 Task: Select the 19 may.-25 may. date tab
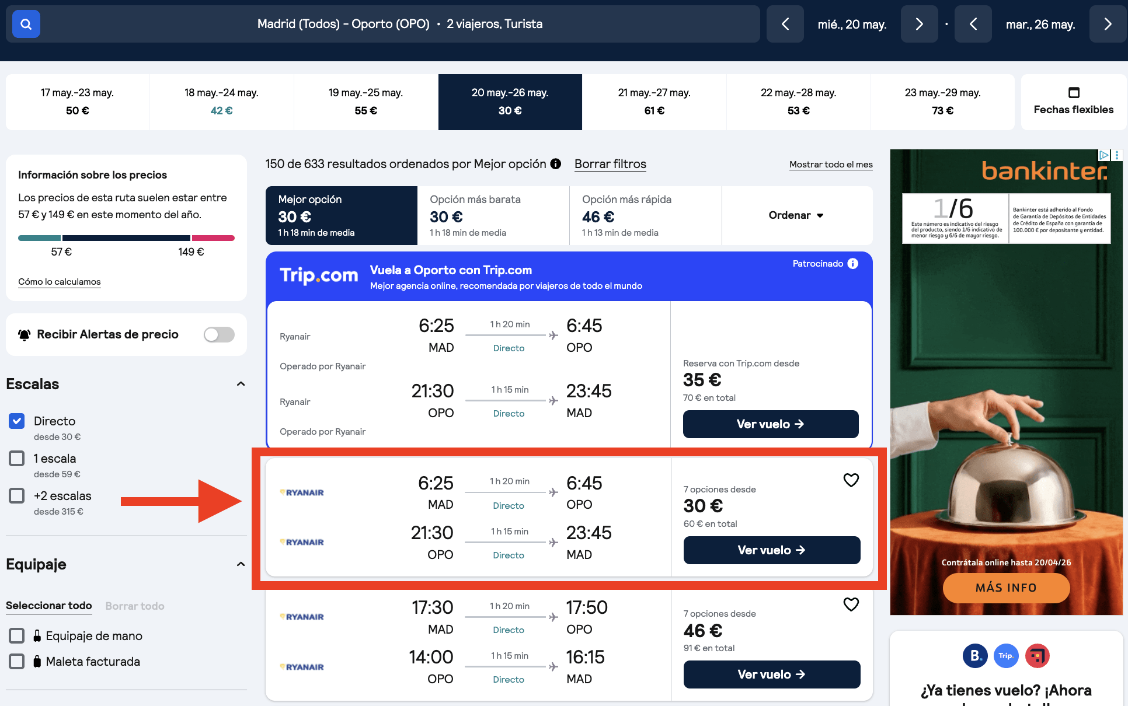pos(366,102)
